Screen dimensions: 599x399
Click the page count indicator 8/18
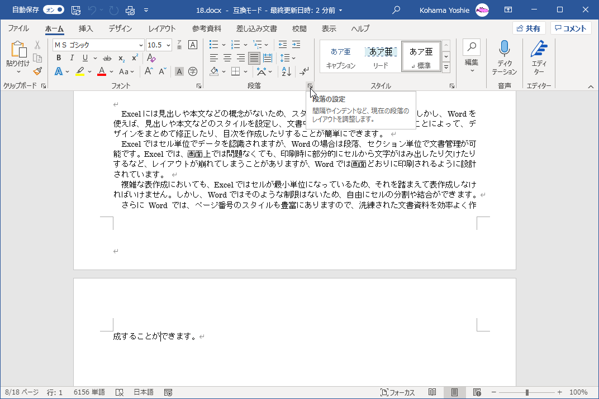pos(22,392)
